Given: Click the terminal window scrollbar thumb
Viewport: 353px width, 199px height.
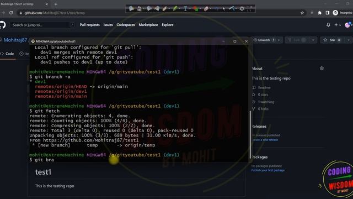Looking at the screenshot, I should (250, 134).
